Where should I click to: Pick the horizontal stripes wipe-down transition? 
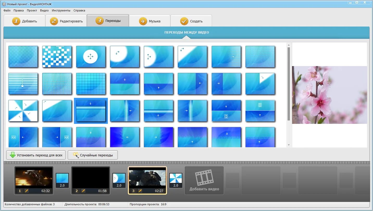23,84
